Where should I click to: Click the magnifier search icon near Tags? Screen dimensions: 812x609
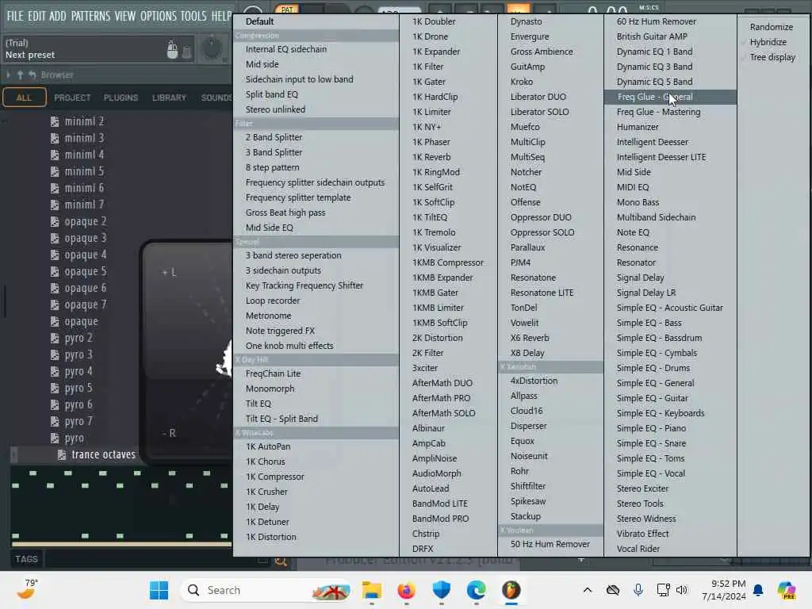pyautogui.click(x=282, y=561)
